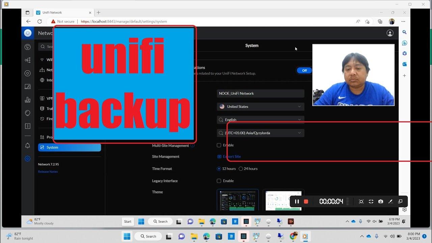The width and height of the screenshot is (432, 243).
Task: Open Edge sidebar search icon
Action: [x=404, y=32]
